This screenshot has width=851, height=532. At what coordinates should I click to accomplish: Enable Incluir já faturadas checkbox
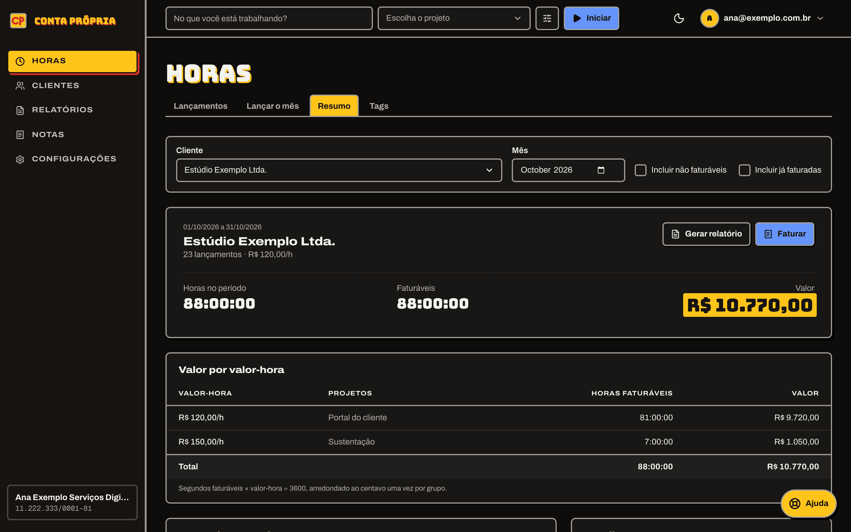click(744, 170)
